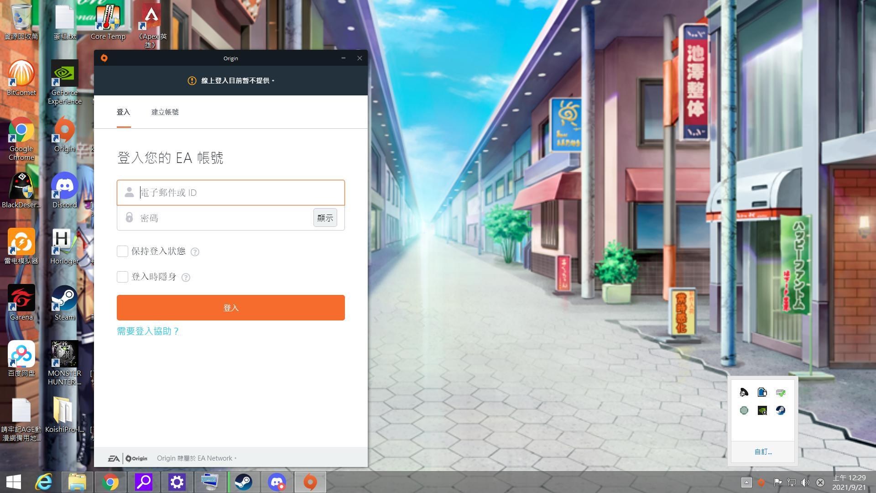Select the Discord desktop shortcut
This screenshot has height=493, width=876.
65,190
